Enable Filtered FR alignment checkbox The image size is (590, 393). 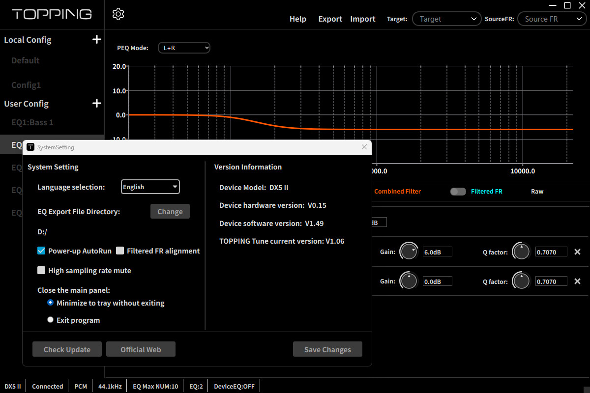120,251
